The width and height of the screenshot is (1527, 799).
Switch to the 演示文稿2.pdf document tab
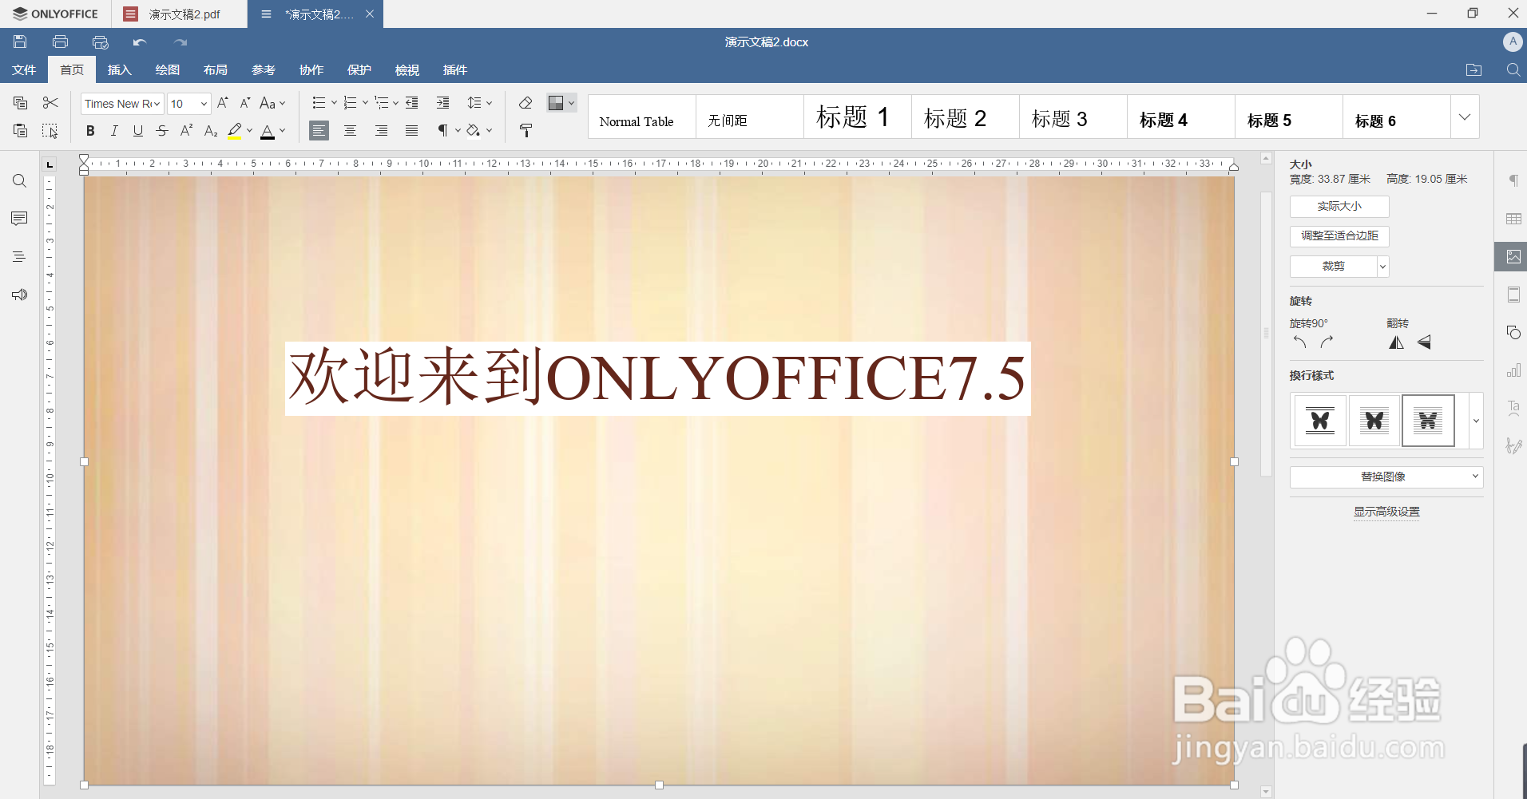(x=179, y=14)
